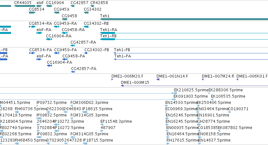Select clone end DME1-006M20.F
Screen dimensions: 268x145
click(x=127, y=76)
